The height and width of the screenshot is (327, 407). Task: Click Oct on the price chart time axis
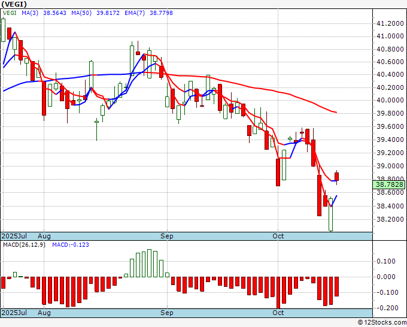point(278,236)
